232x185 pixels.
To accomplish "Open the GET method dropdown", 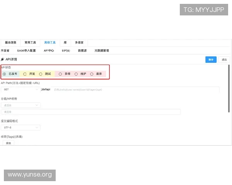I will [x=20, y=89].
